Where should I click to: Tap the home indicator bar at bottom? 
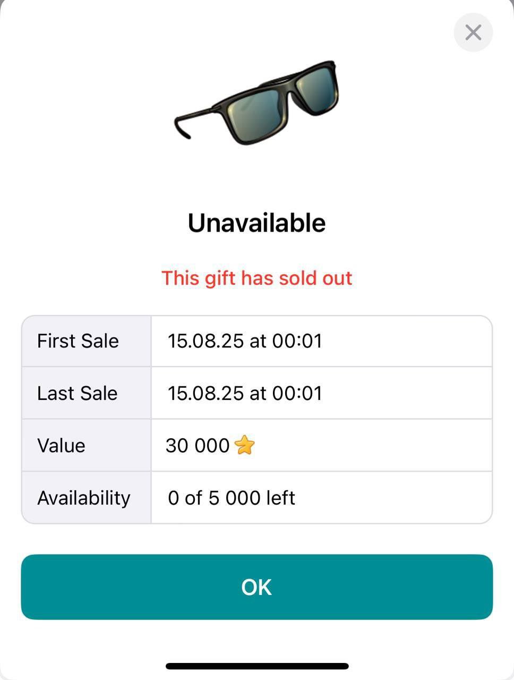[x=257, y=666]
